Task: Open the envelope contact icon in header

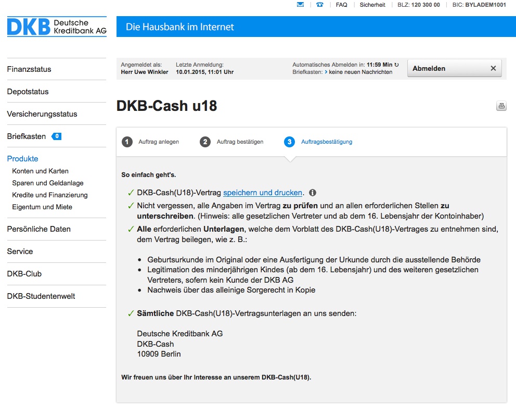Action: point(300,5)
